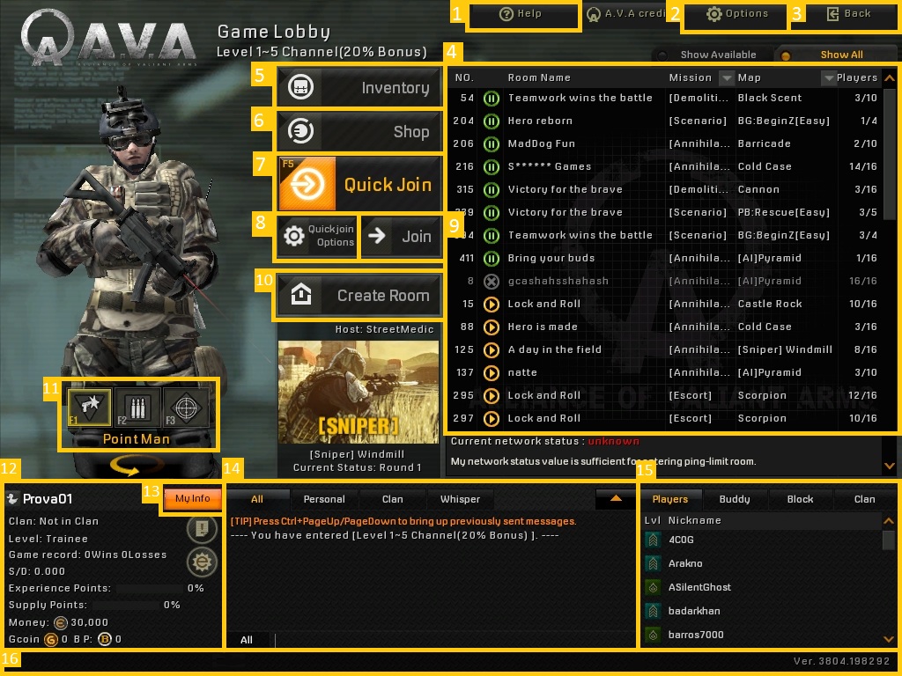The height and width of the screenshot is (676, 902).
Task: Click the note icon in profile panel
Action: [202, 529]
